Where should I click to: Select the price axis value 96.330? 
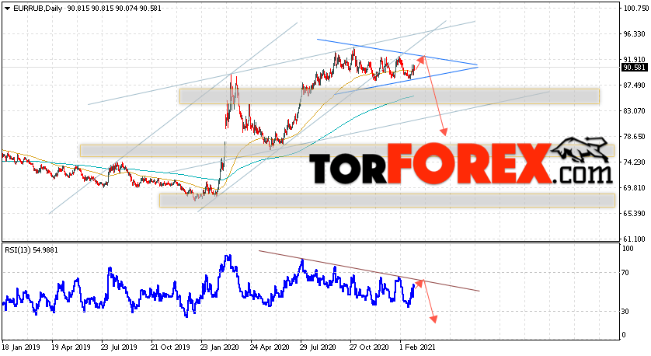634,34
